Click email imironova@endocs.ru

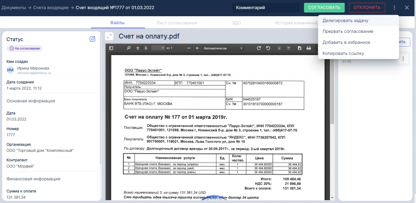[x=34, y=73]
